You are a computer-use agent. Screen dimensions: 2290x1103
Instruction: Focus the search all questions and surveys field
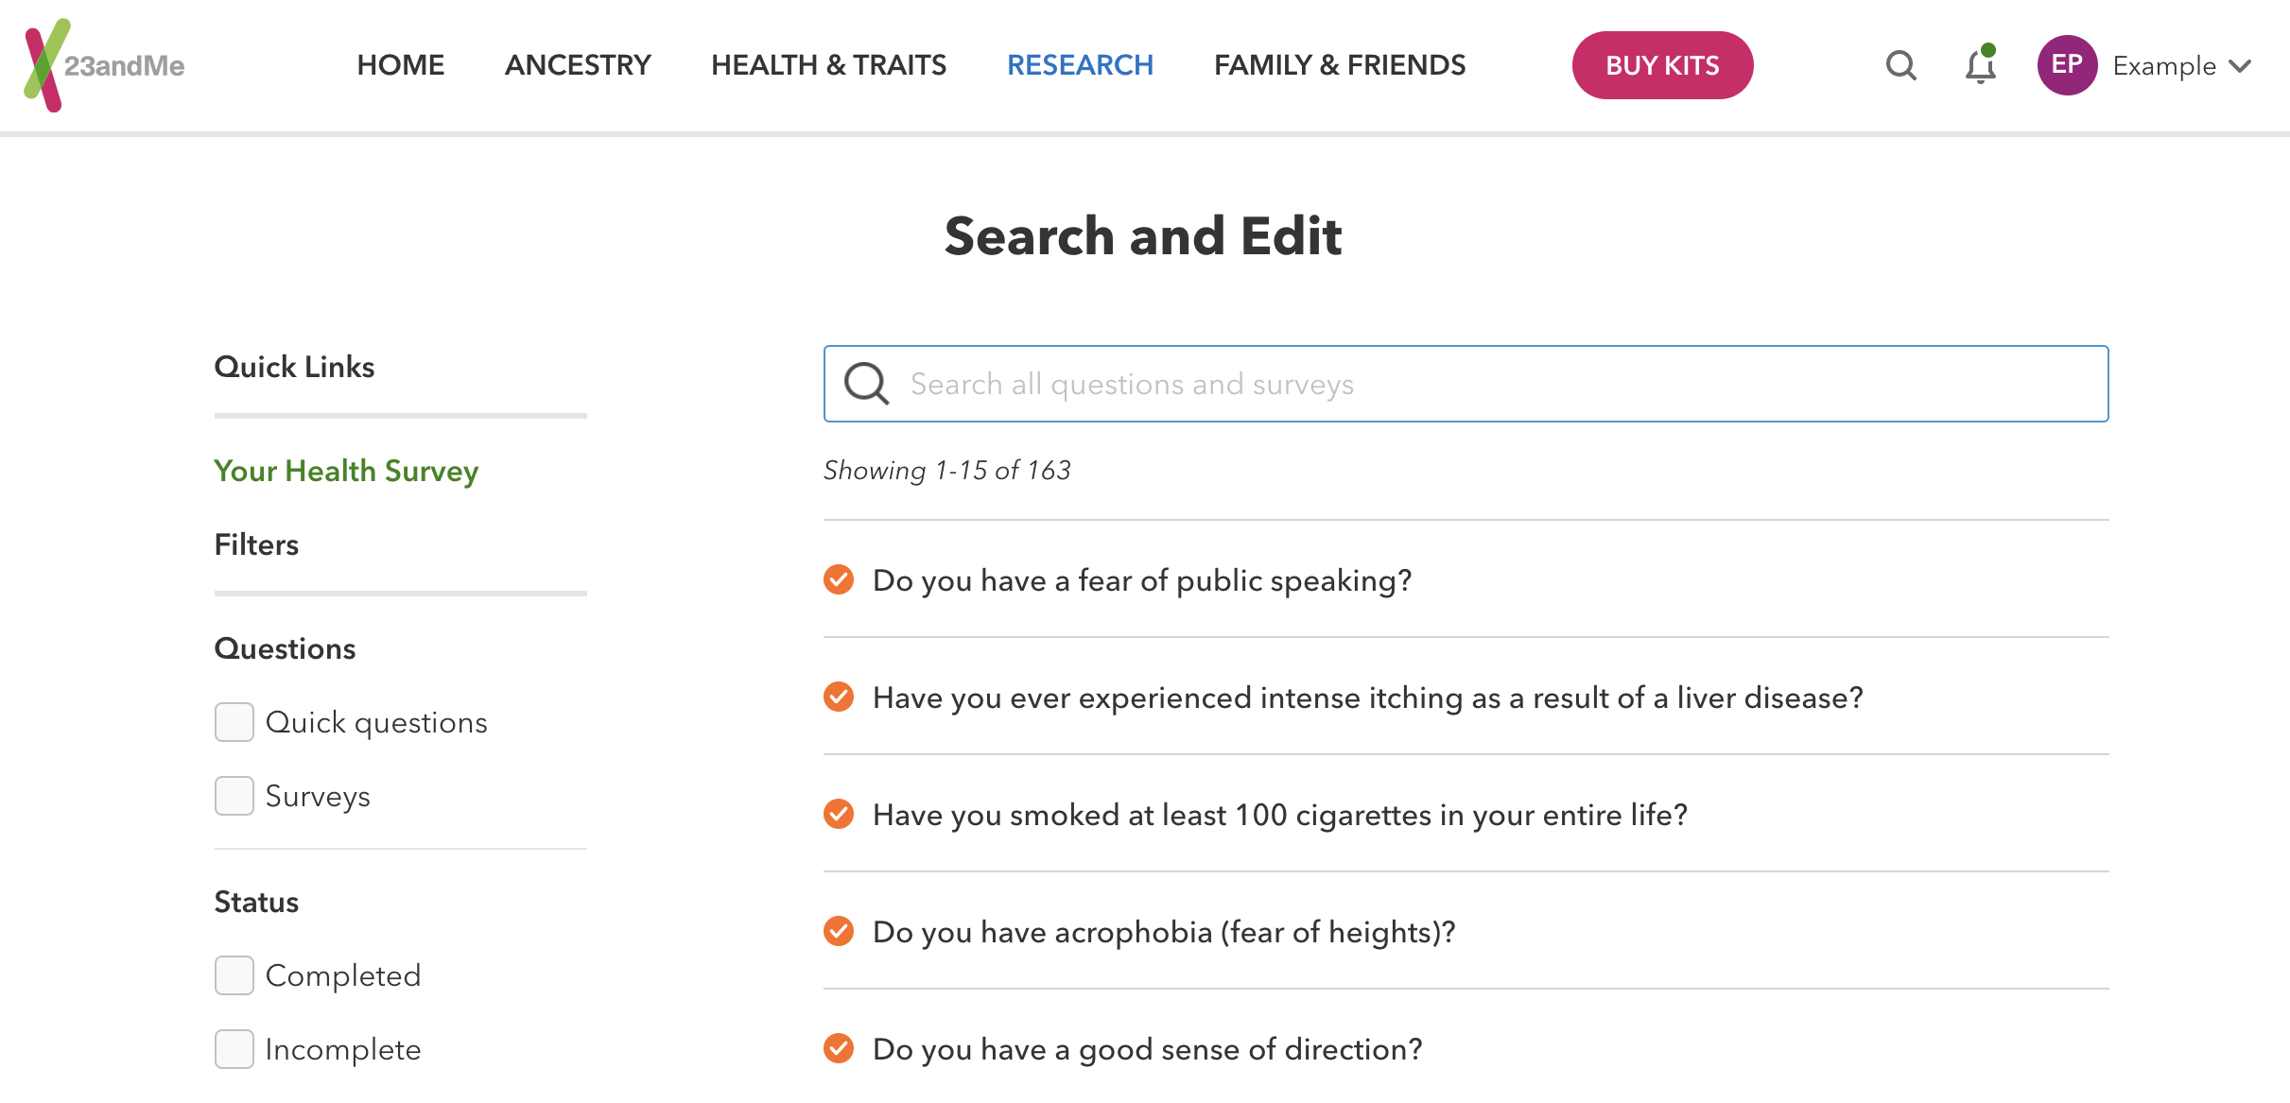(1466, 384)
